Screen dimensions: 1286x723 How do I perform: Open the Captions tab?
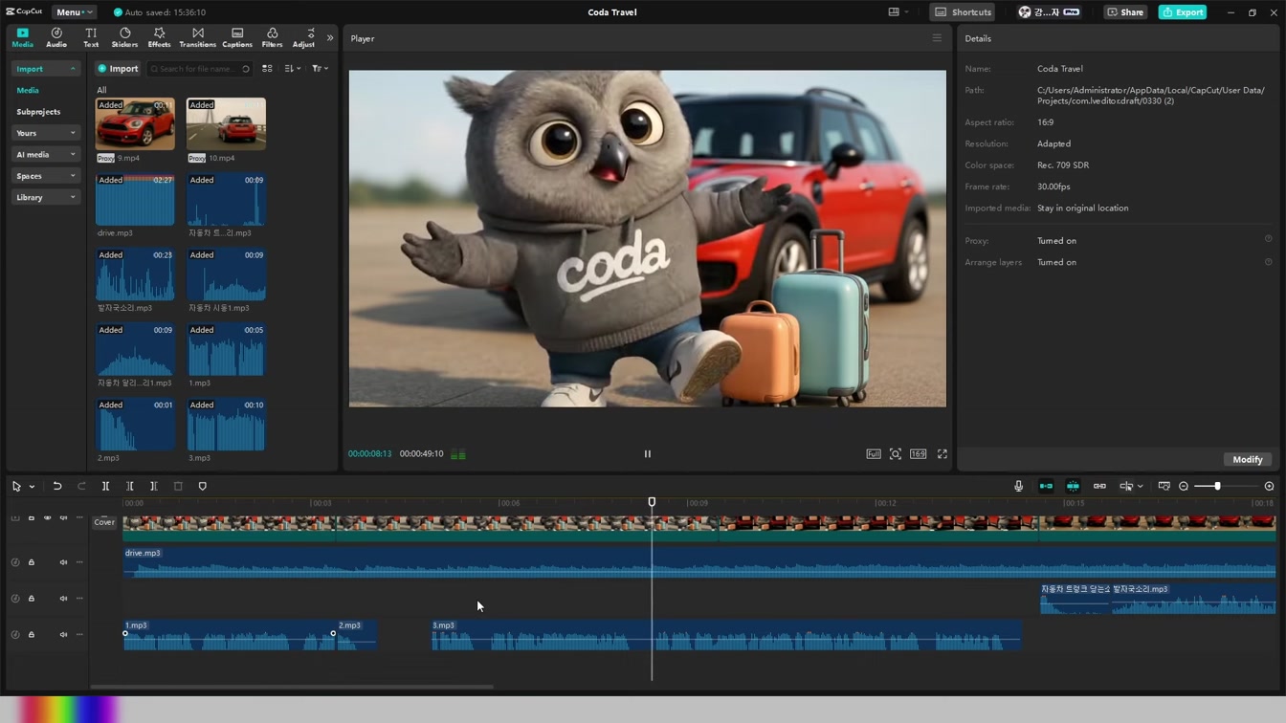click(x=237, y=37)
